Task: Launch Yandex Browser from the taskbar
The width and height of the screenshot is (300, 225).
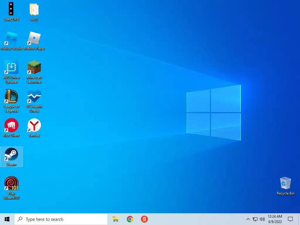Action: pyautogui.click(x=144, y=219)
